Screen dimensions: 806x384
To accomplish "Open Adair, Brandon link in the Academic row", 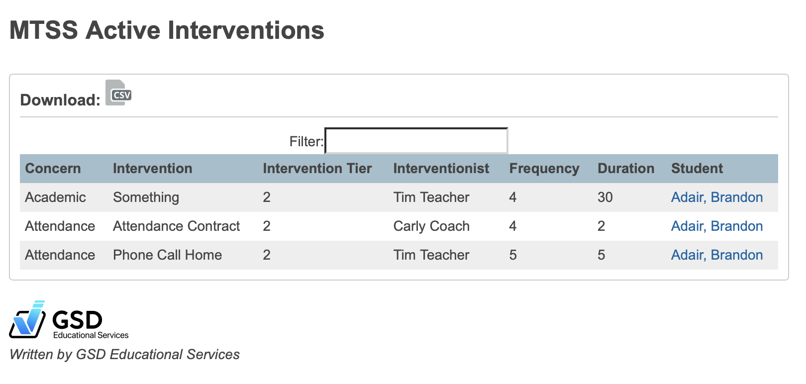I will [716, 197].
